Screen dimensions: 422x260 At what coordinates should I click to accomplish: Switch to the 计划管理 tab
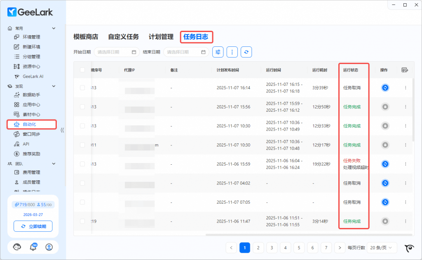[161, 37]
